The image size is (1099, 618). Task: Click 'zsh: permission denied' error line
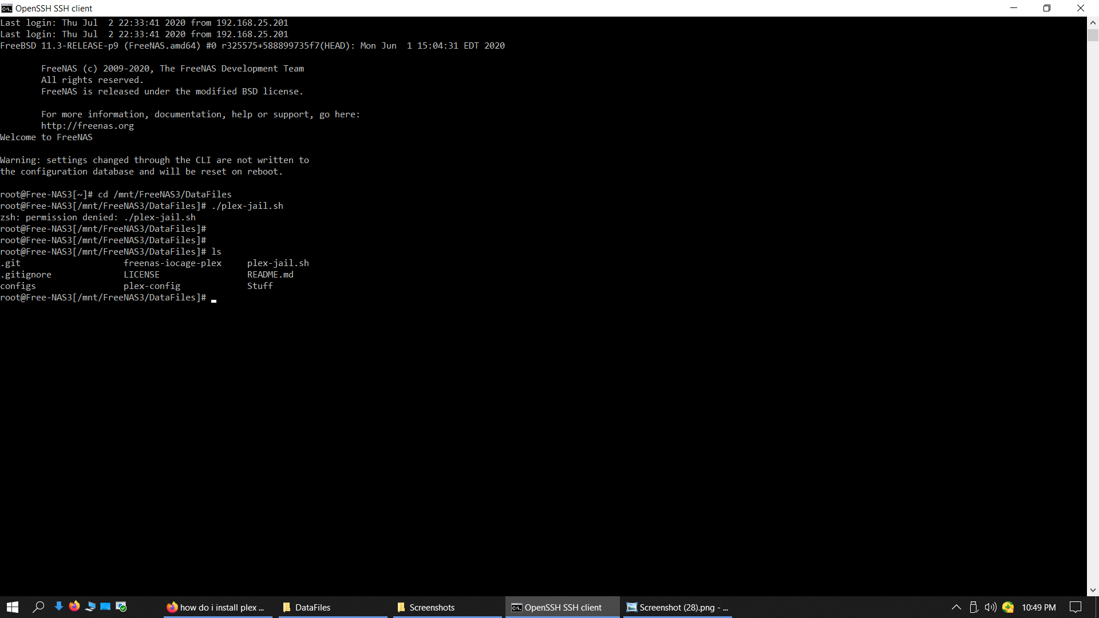98,217
